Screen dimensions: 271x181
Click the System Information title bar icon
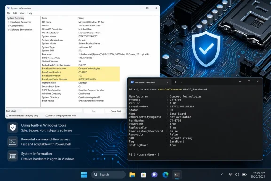8,8
